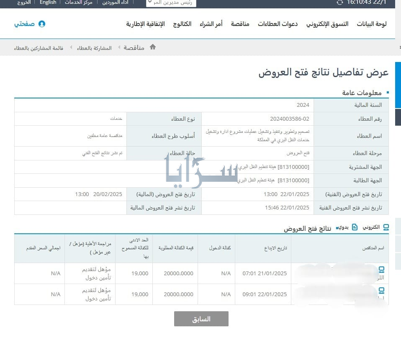Open the لوحة البيانات dashboard menu
Screen dimensions: 401x341
click(x=371, y=24)
